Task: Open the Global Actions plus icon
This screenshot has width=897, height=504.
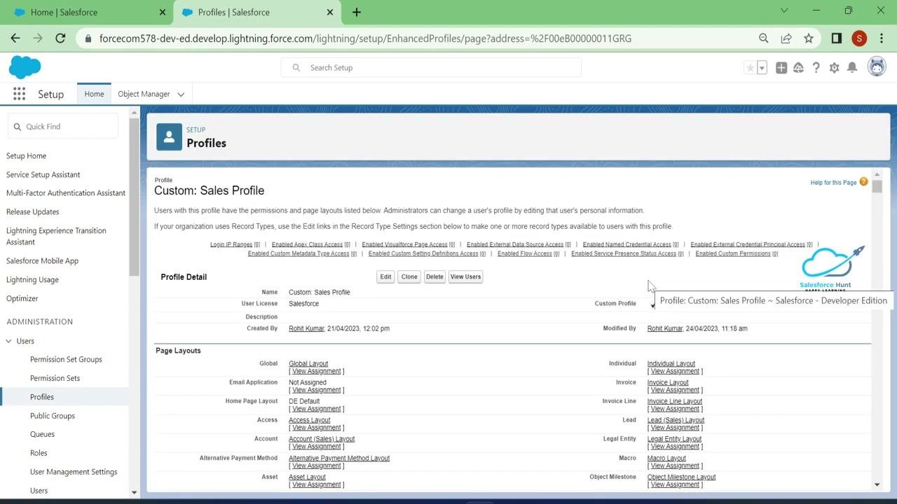Action: point(781,68)
